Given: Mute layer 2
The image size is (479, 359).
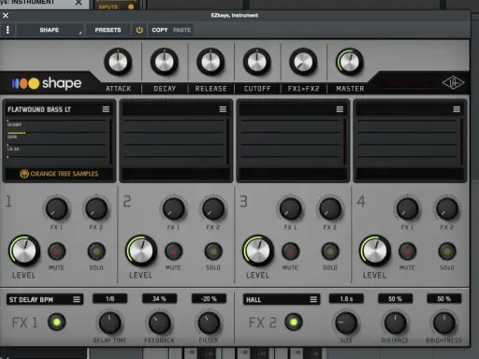Looking at the screenshot, I should (173, 251).
